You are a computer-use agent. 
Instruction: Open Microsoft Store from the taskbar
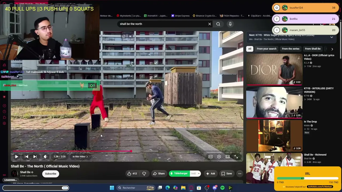click(x=199, y=188)
